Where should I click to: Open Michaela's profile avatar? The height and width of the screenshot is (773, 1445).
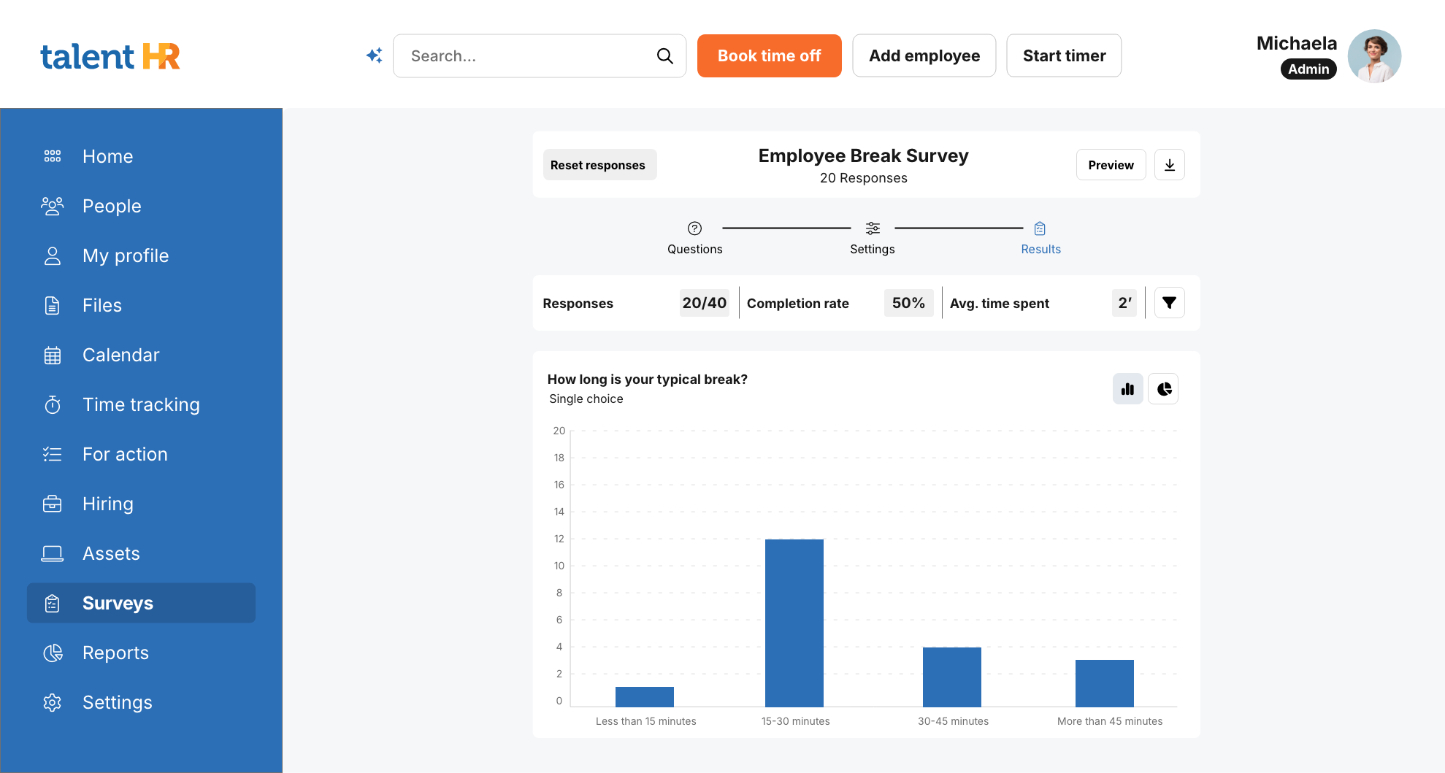[x=1373, y=56]
